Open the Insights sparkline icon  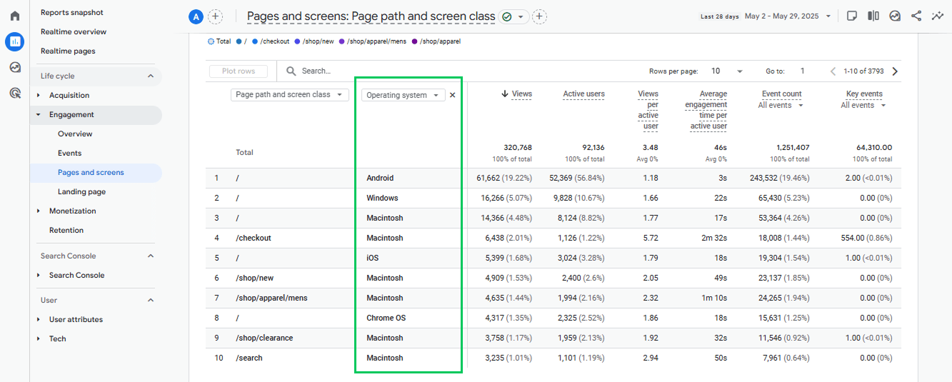pyautogui.click(x=938, y=16)
